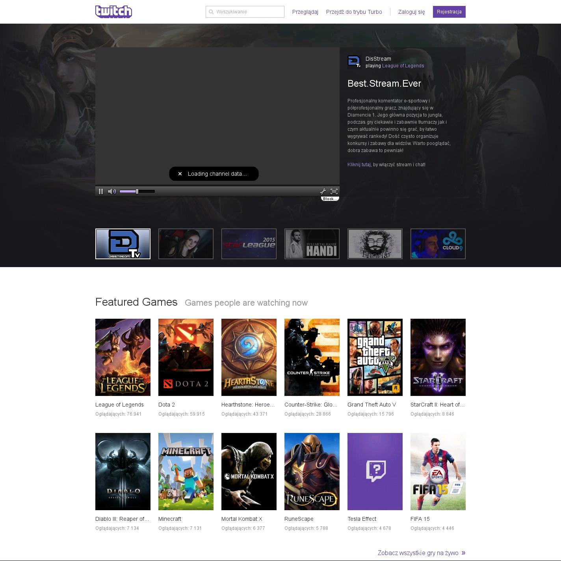
Task: Click the Wyszukiwanie search field
Action: (x=245, y=12)
